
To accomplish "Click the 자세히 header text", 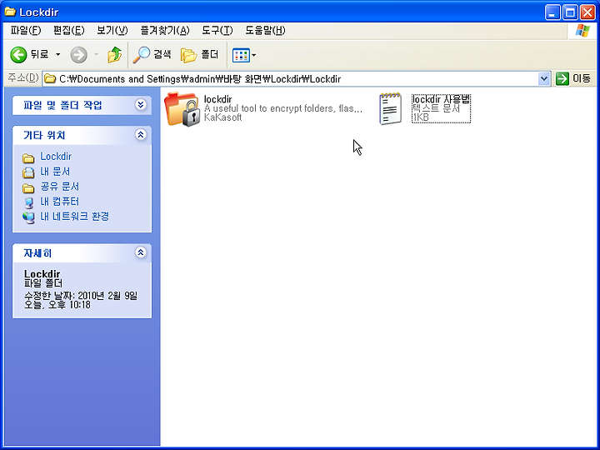I will (37, 253).
